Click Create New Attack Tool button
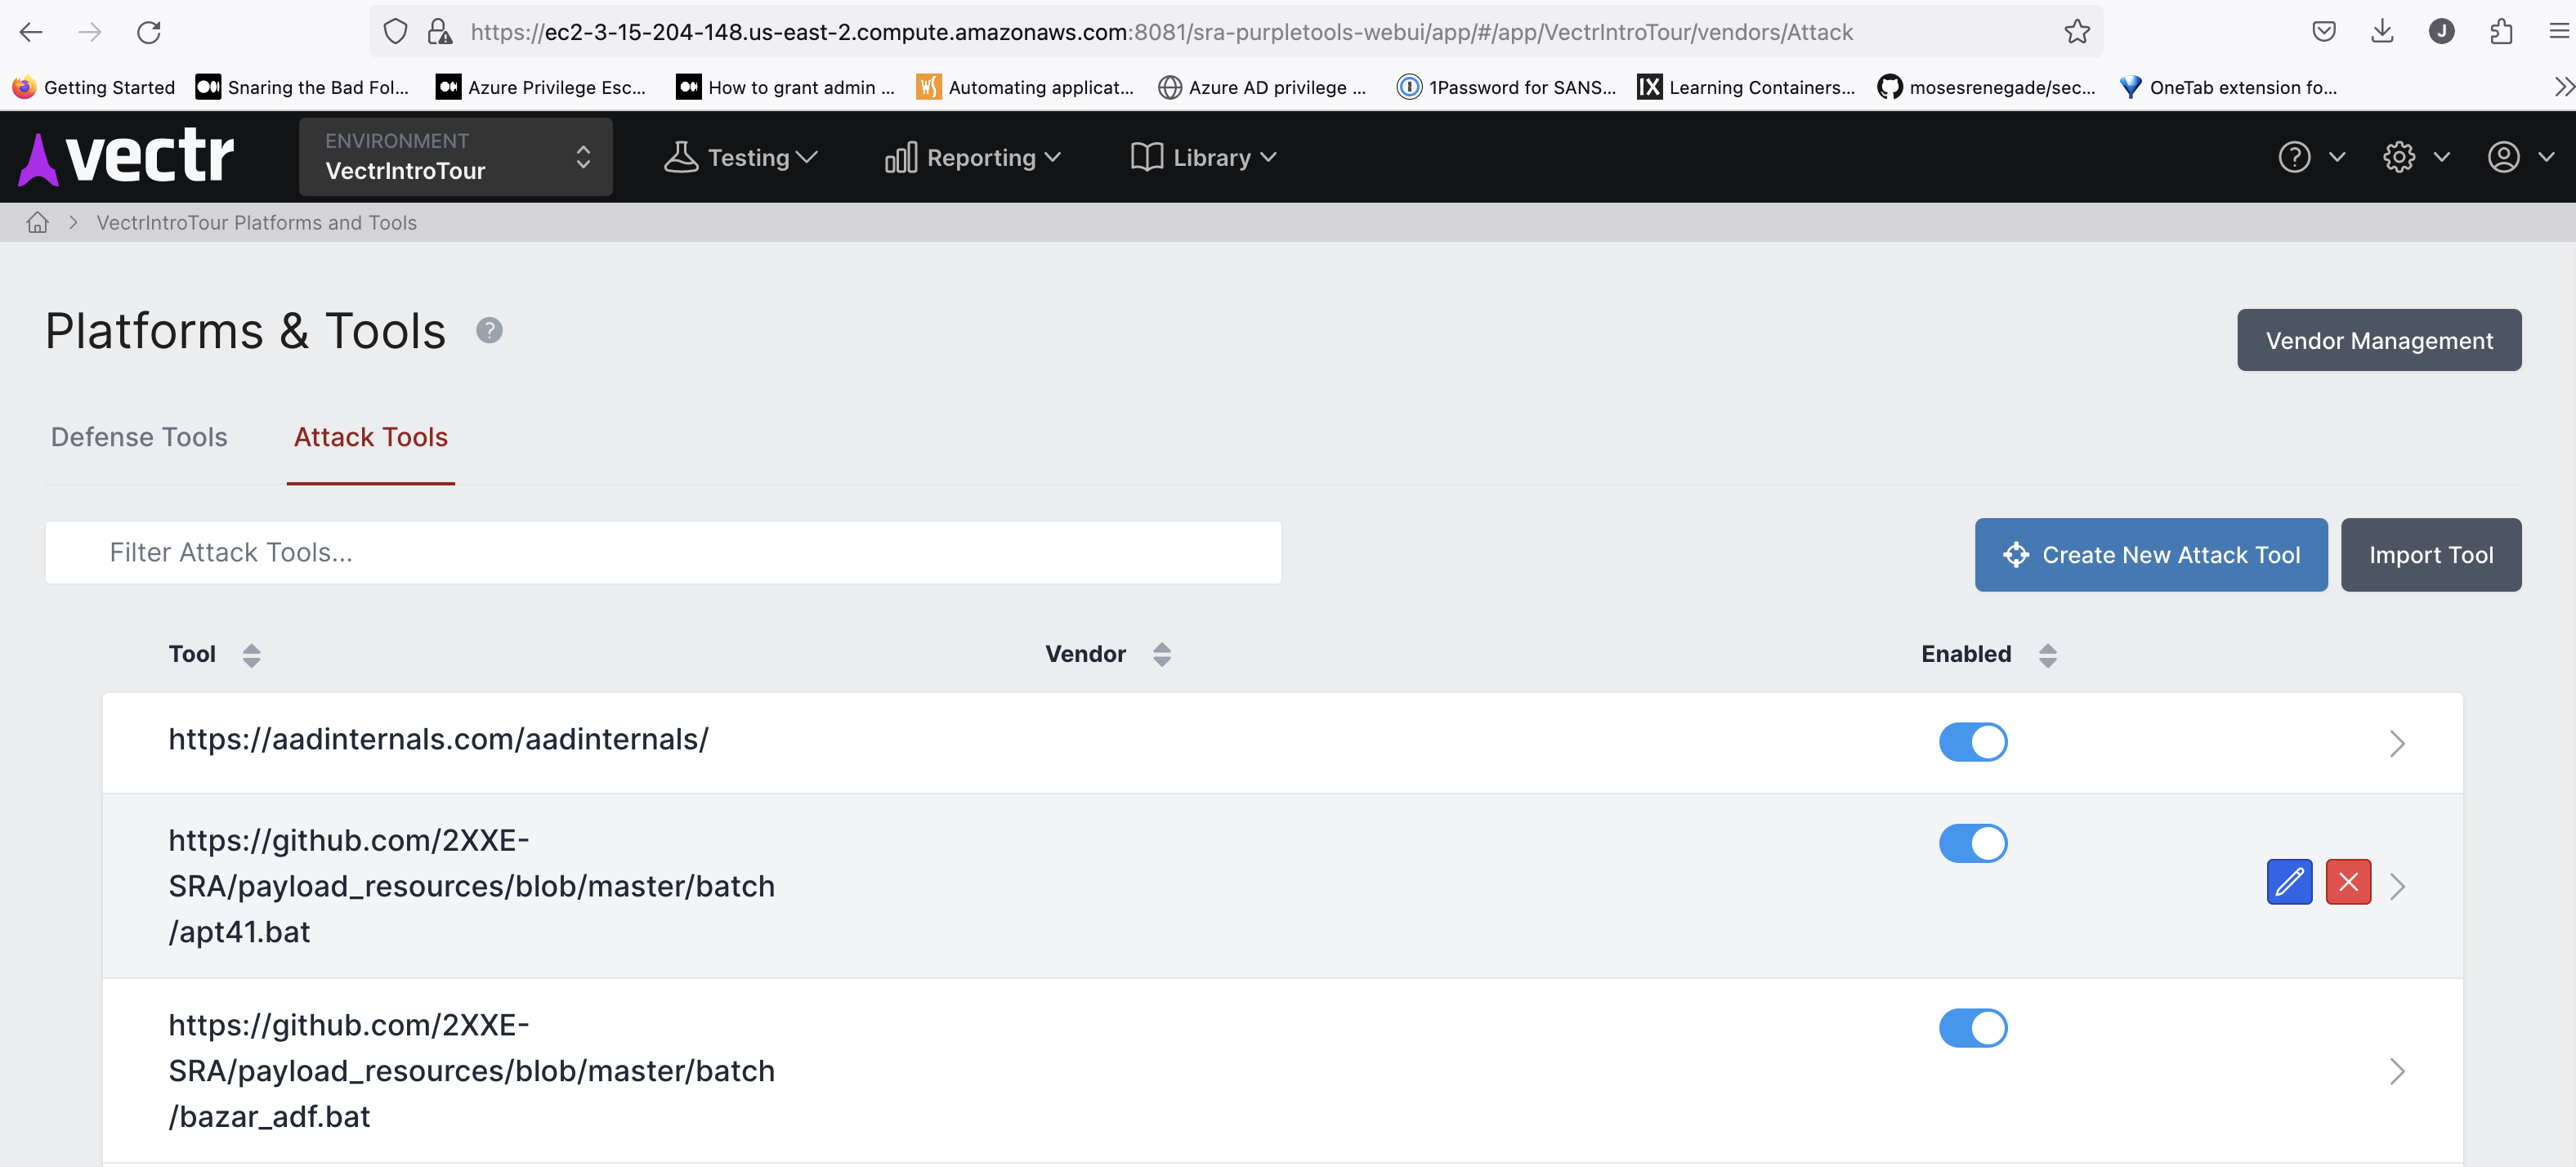2576x1167 pixels. [2150, 555]
